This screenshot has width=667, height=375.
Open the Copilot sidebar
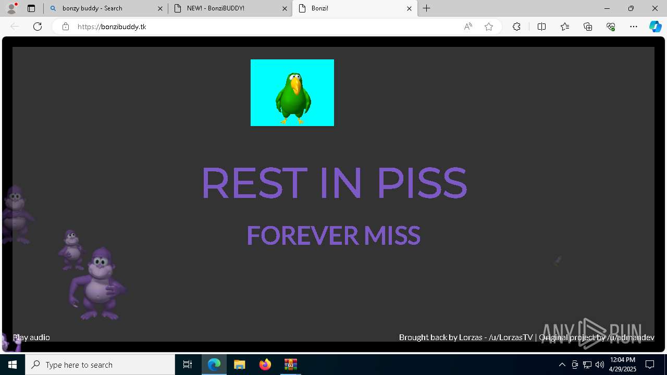point(655,27)
